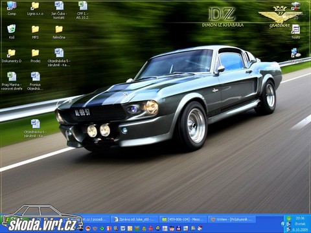
Task: Open the Koš recycle bin
Action: [x=12, y=32]
